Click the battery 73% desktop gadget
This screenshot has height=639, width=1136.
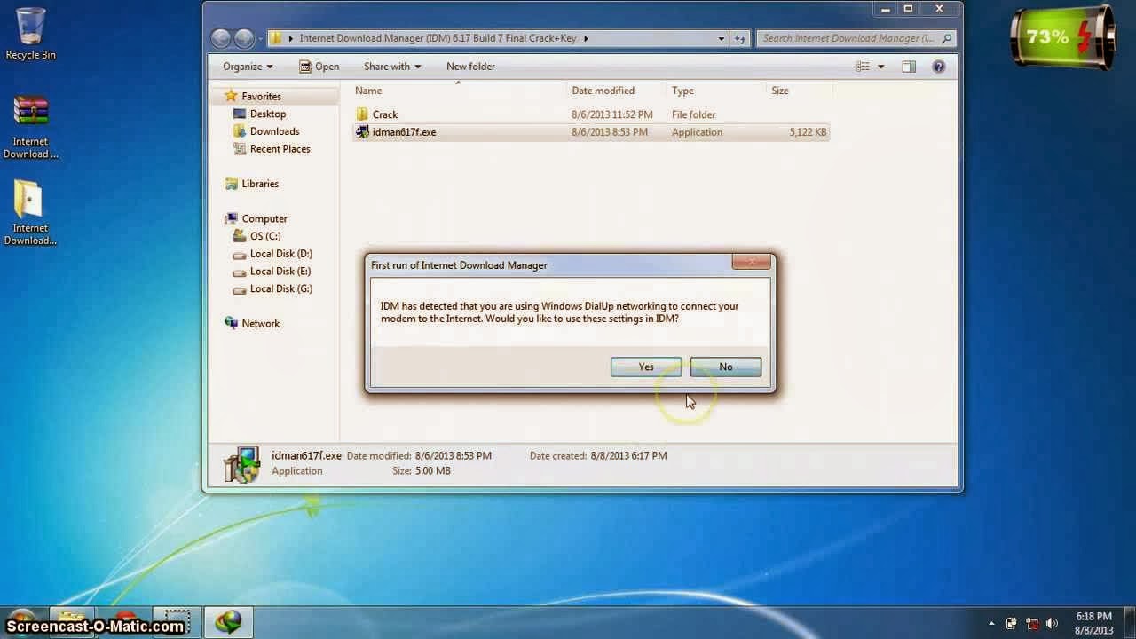[1064, 36]
